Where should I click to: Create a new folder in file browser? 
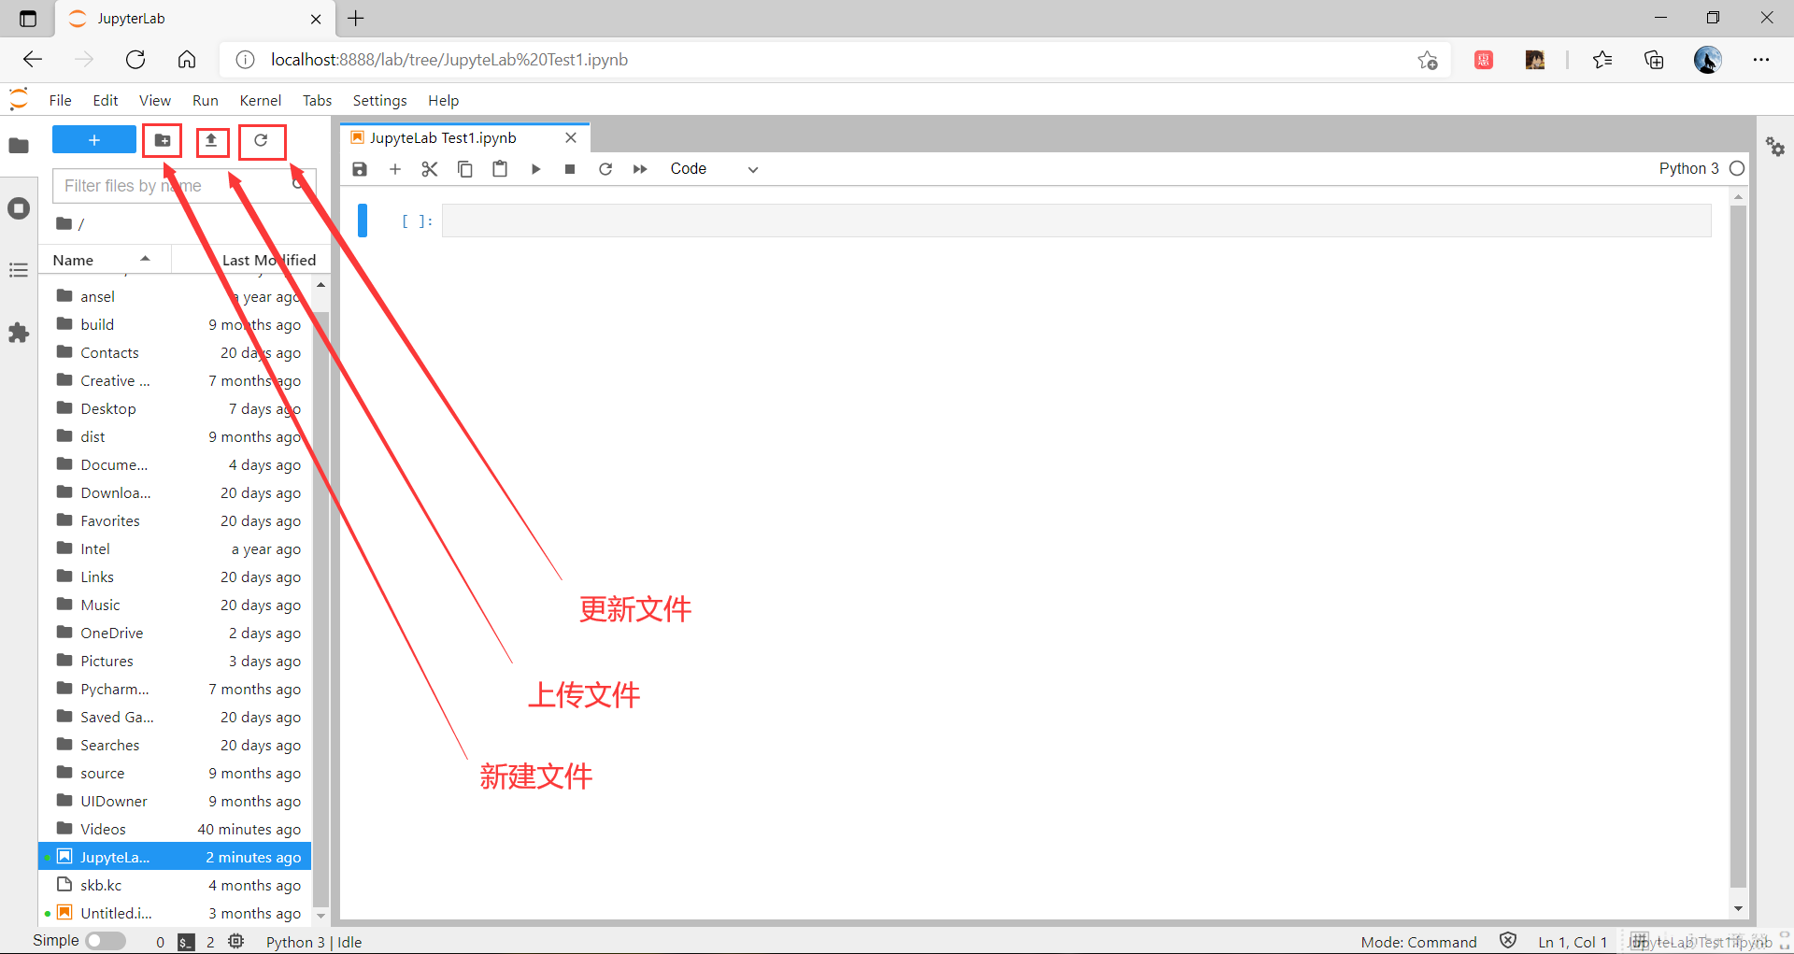(x=162, y=141)
